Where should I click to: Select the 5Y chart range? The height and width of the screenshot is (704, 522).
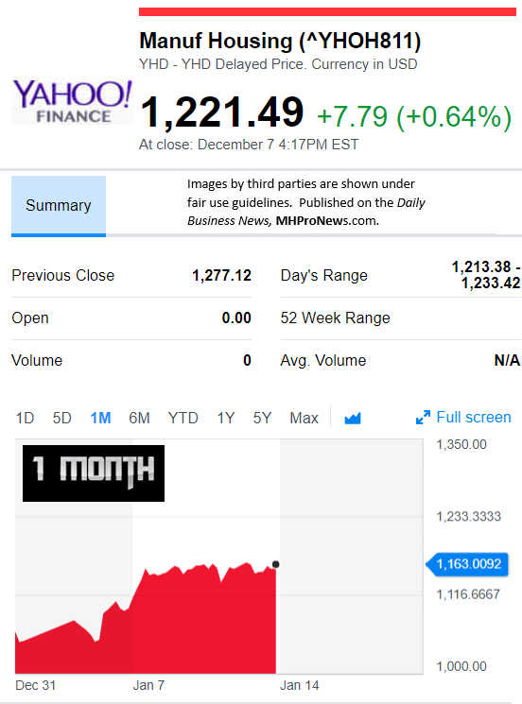tap(262, 418)
